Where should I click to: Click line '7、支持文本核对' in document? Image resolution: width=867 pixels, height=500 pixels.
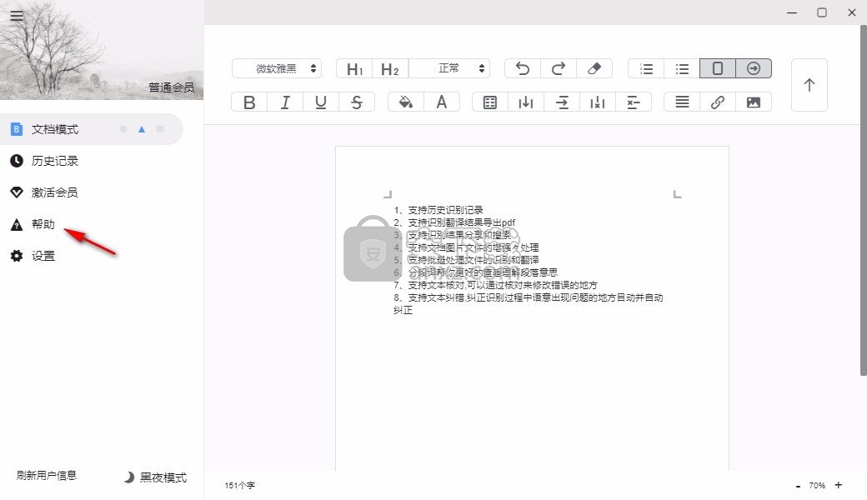[x=495, y=285]
